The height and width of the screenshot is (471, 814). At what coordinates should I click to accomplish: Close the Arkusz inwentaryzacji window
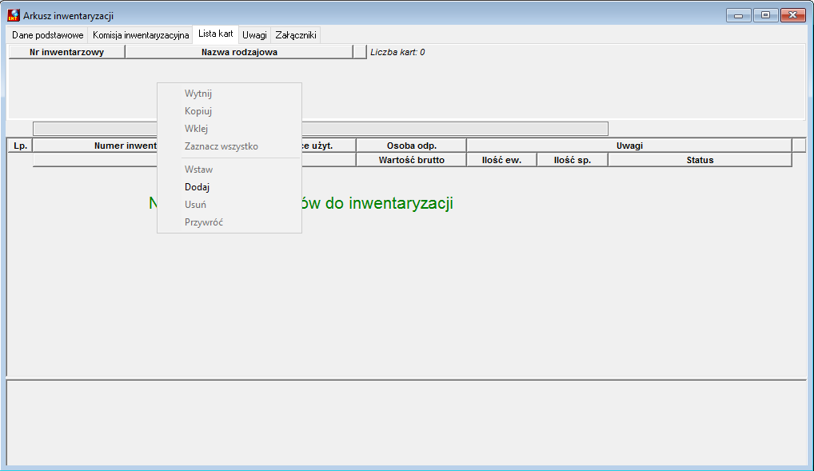coord(792,15)
